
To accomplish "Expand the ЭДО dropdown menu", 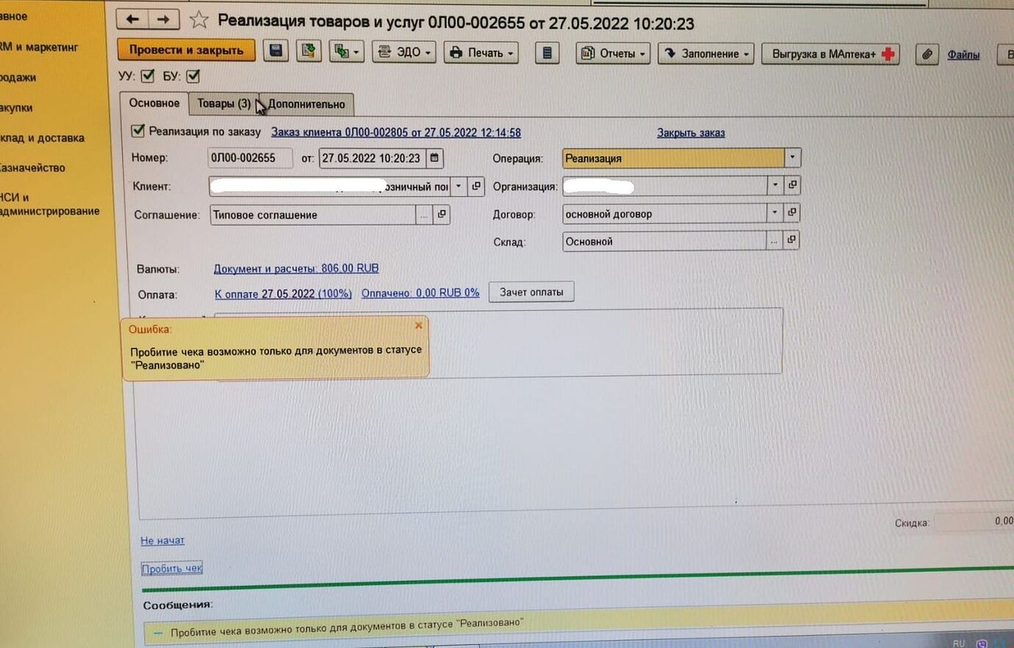I will pos(404,52).
